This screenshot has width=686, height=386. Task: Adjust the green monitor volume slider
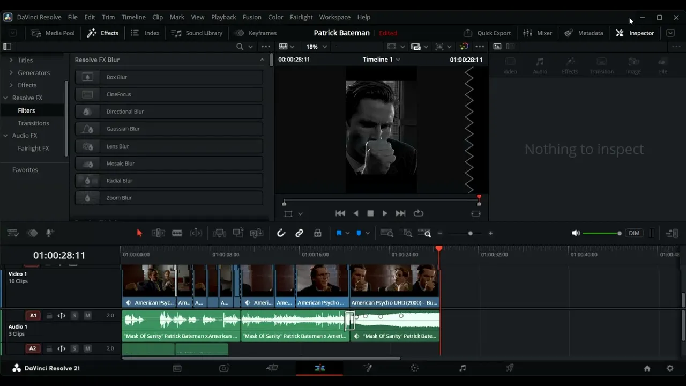click(x=602, y=233)
